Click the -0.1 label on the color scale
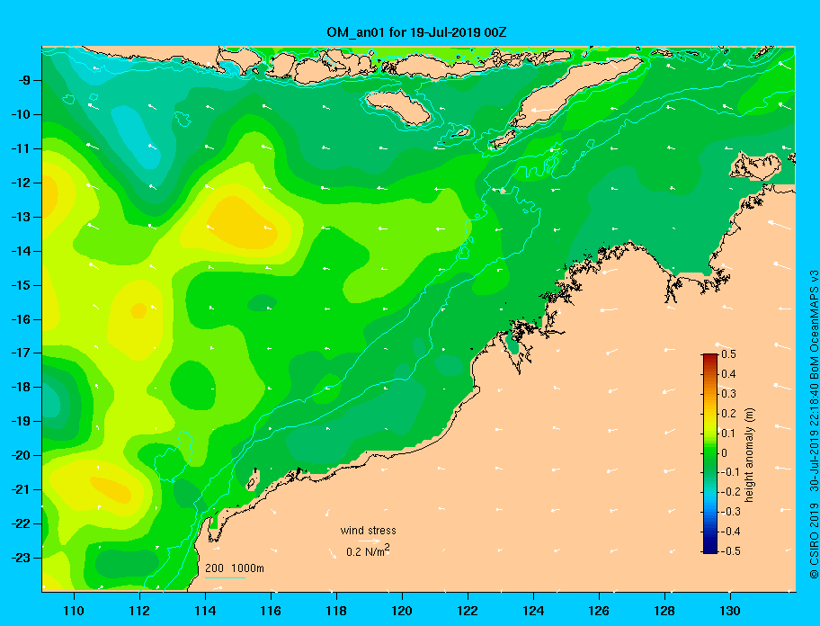 point(731,472)
